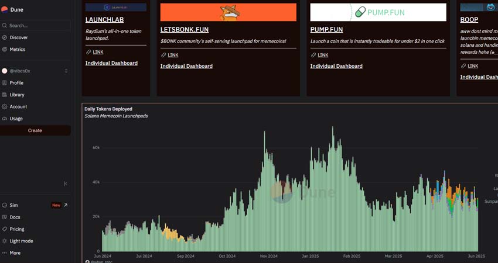Expand the More menu

[x=15, y=253]
